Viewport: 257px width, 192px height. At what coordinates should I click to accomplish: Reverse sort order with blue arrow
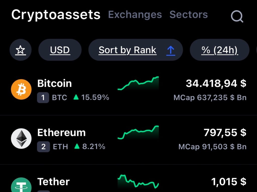pos(171,50)
